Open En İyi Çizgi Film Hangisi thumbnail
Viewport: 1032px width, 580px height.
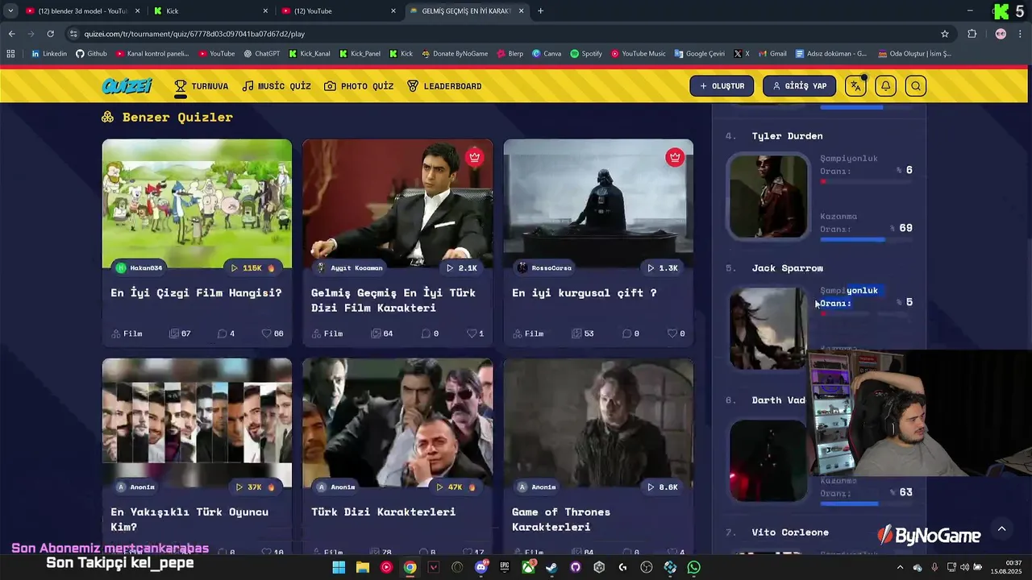197,204
